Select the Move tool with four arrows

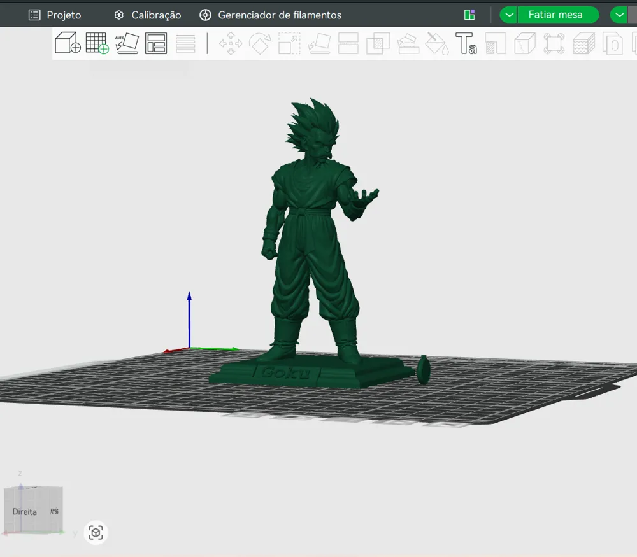[x=231, y=43]
